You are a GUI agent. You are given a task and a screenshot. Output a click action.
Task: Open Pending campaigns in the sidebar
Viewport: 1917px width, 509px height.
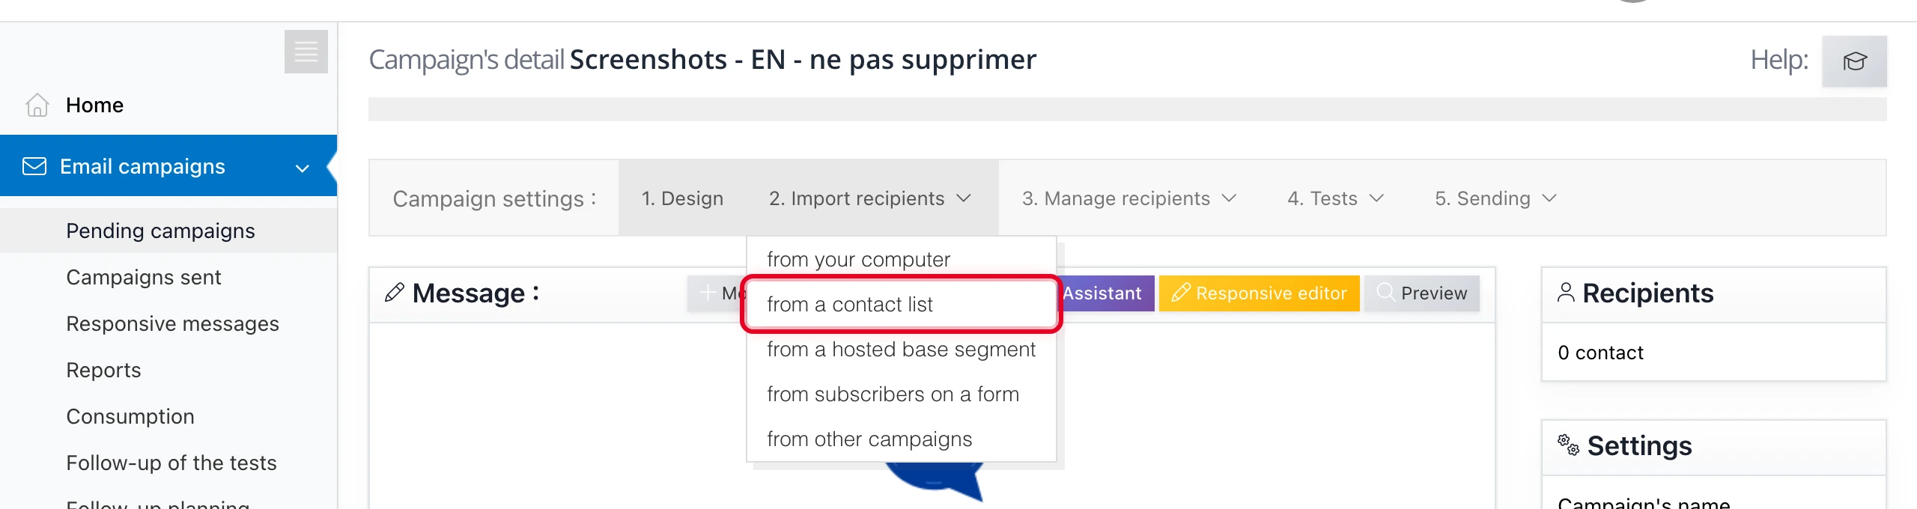click(160, 231)
